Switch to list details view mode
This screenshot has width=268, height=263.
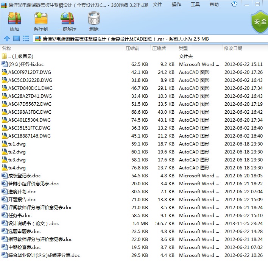coord(26,39)
